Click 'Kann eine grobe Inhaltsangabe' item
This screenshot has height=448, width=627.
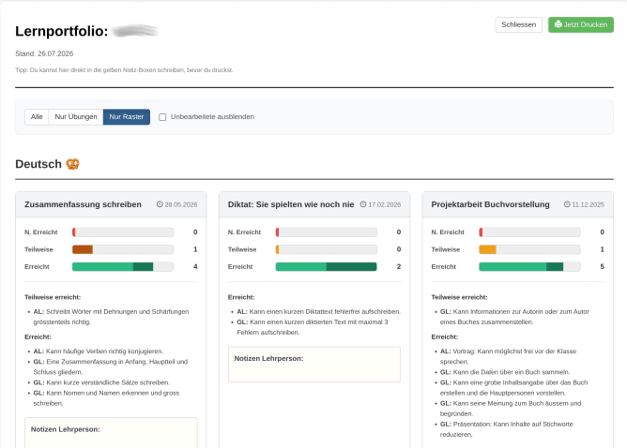513,388
